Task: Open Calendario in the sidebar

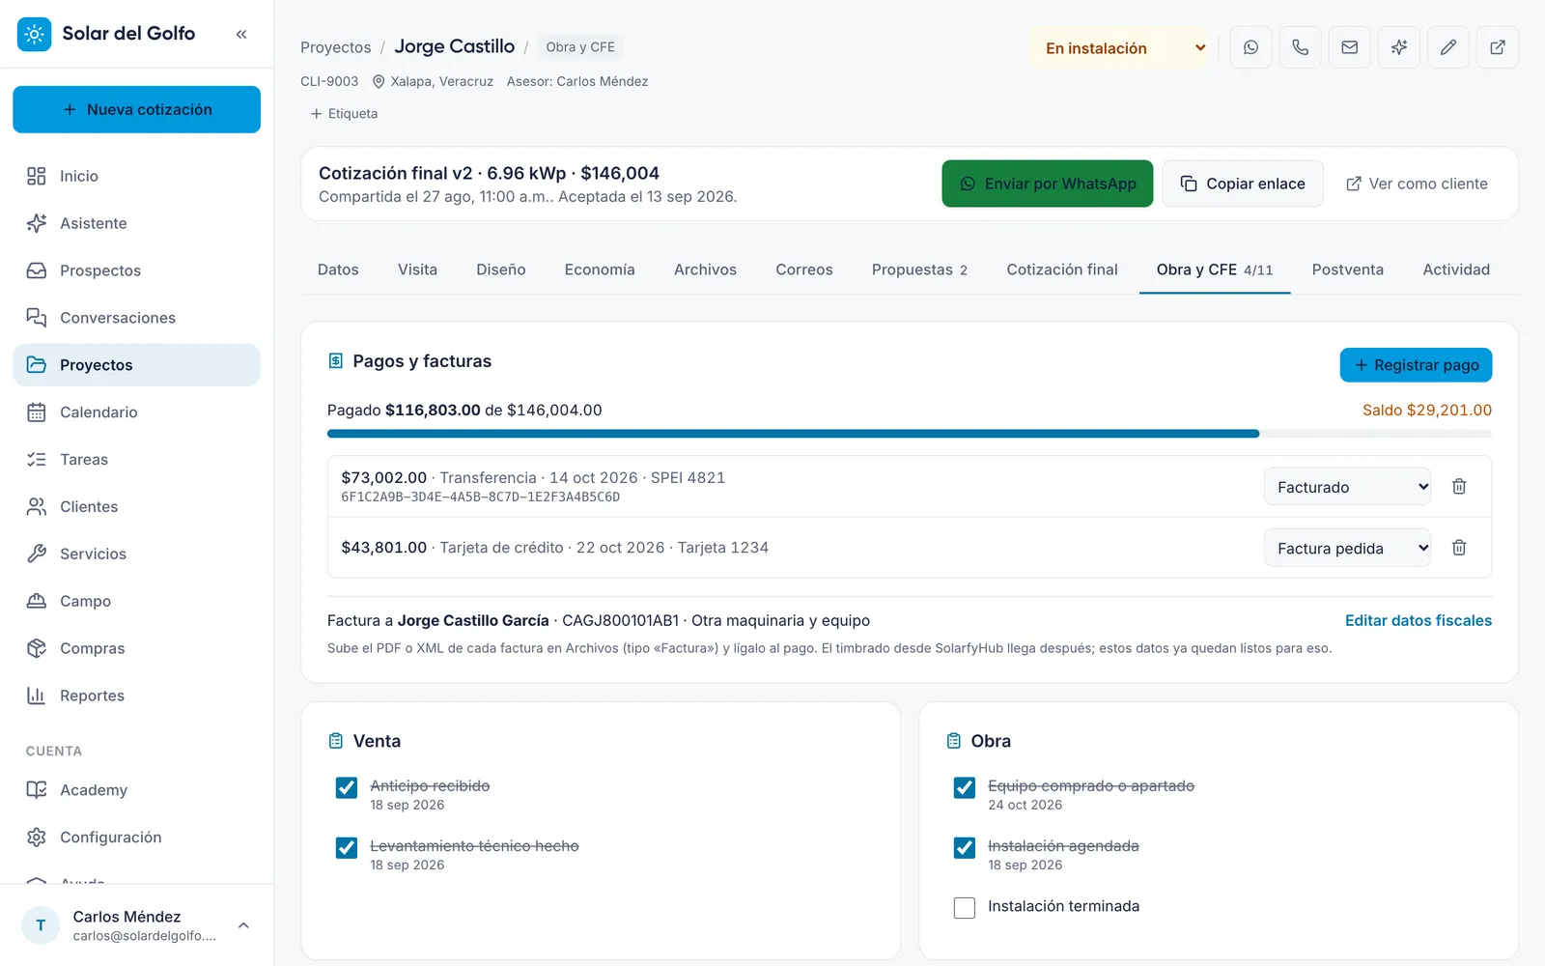Action: (x=136, y=412)
